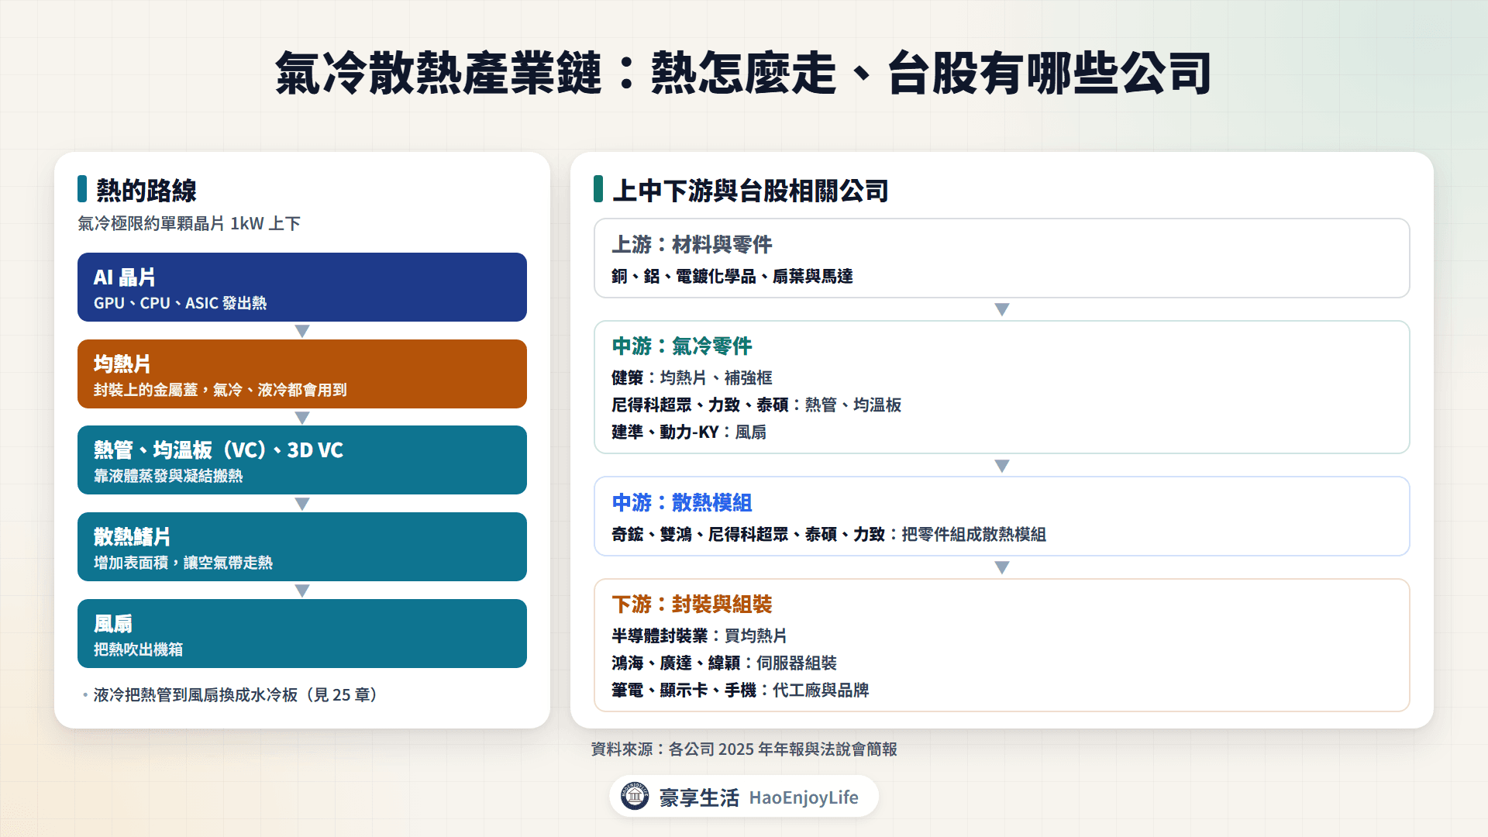Image resolution: width=1488 pixels, height=837 pixels.
Task: Click the line 筆電、顯示卡、手機：代工廠與品牌
Action: [x=740, y=690]
